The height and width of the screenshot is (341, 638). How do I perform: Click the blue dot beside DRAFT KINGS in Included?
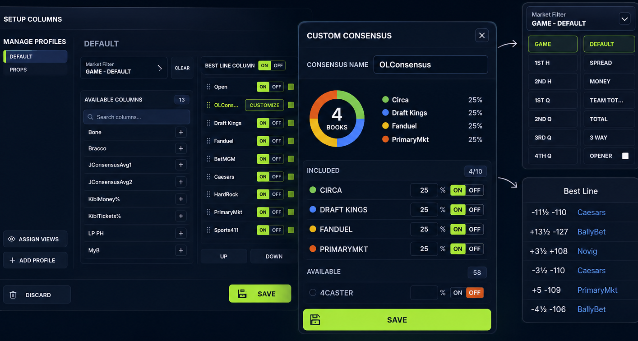pos(313,210)
